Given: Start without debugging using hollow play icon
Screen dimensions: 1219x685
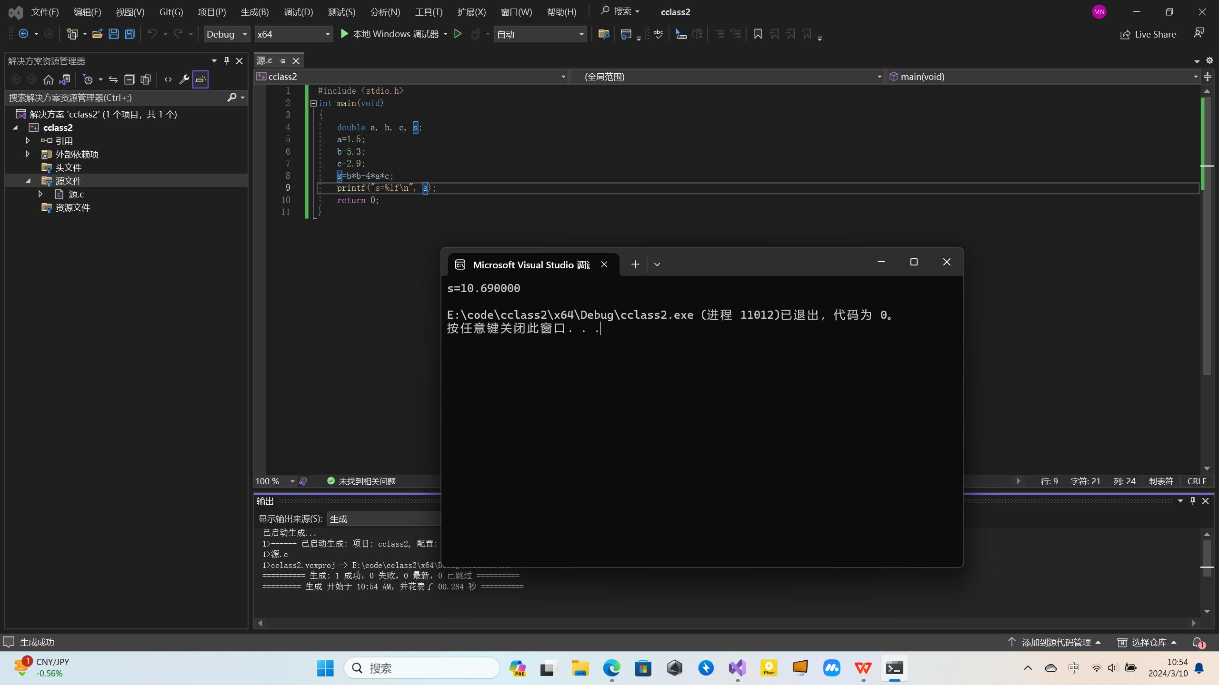Looking at the screenshot, I should [458, 34].
